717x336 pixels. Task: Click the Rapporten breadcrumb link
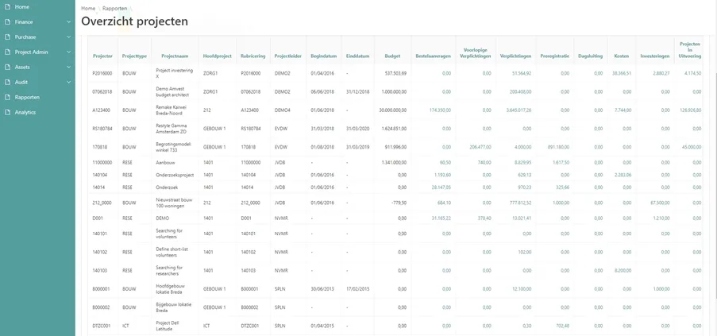tap(114, 8)
